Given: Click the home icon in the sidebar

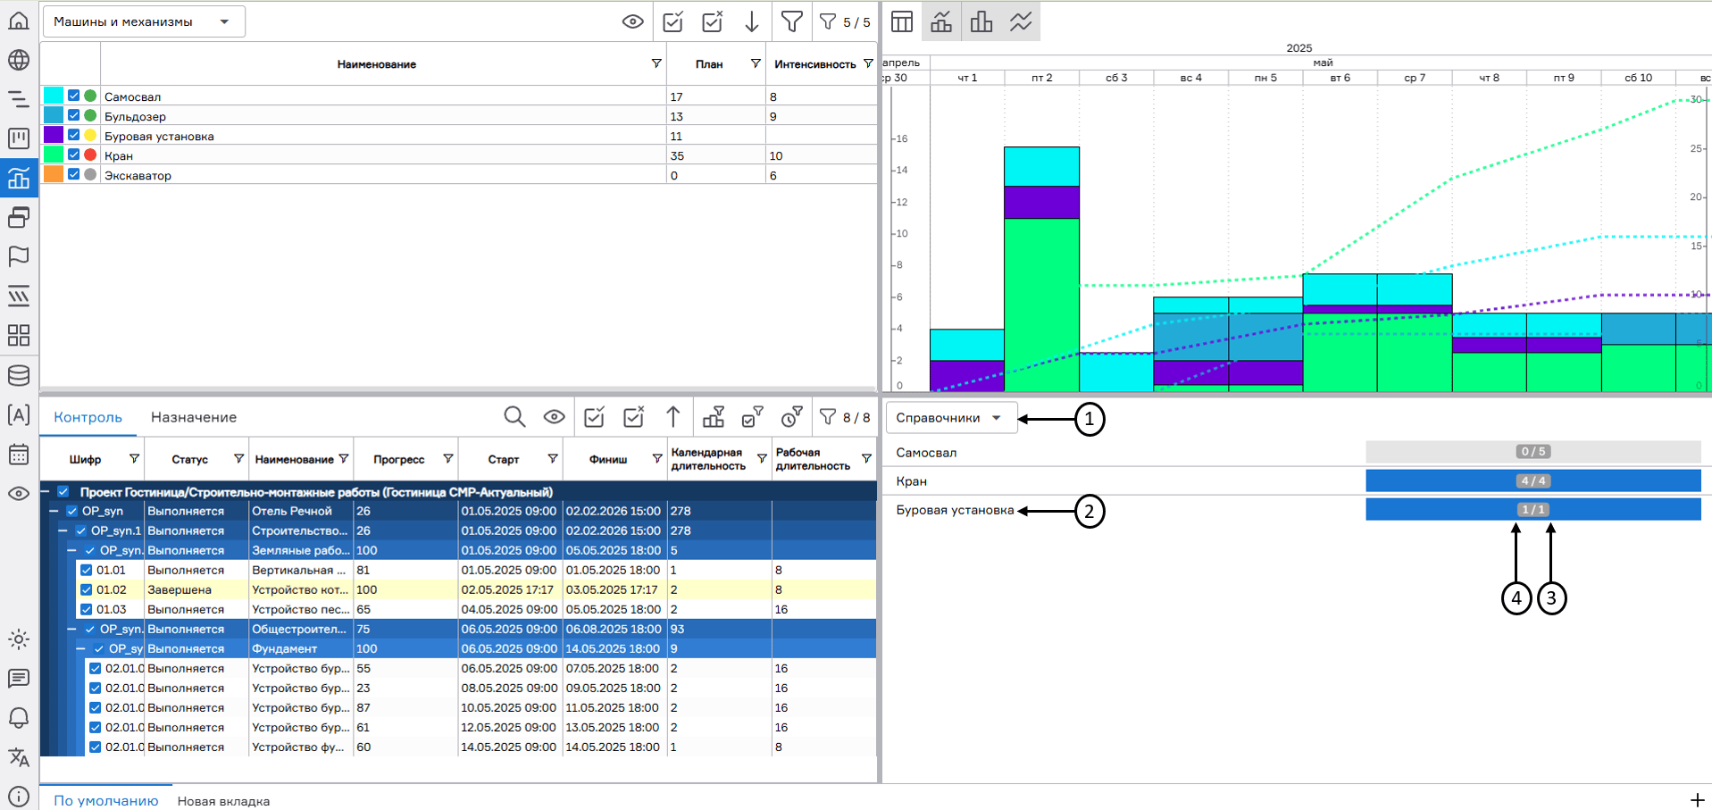Looking at the screenshot, I should pyautogui.click(x=19, y=21).
